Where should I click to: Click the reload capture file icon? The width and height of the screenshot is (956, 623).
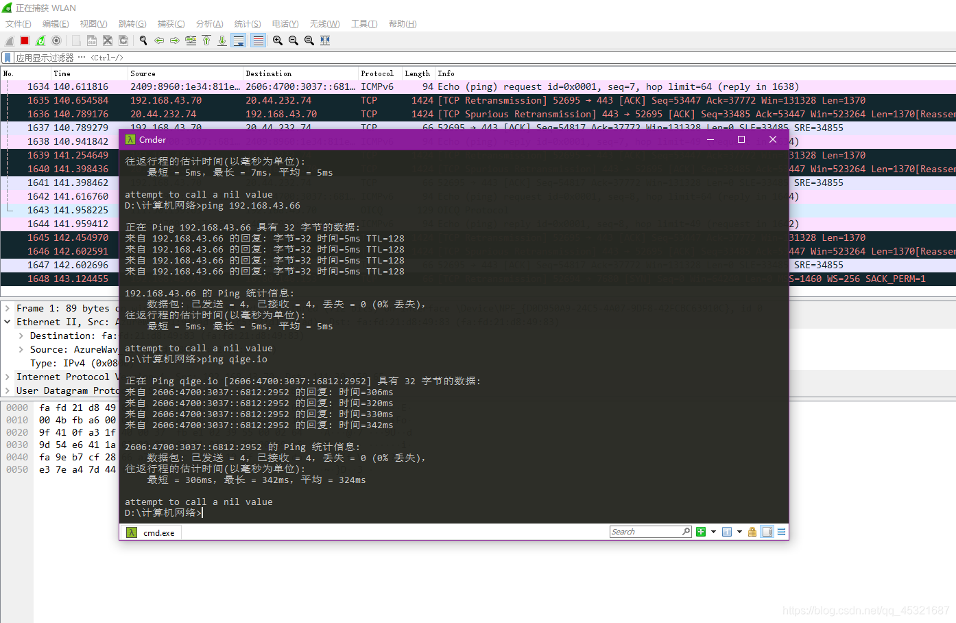coord(123,40)
